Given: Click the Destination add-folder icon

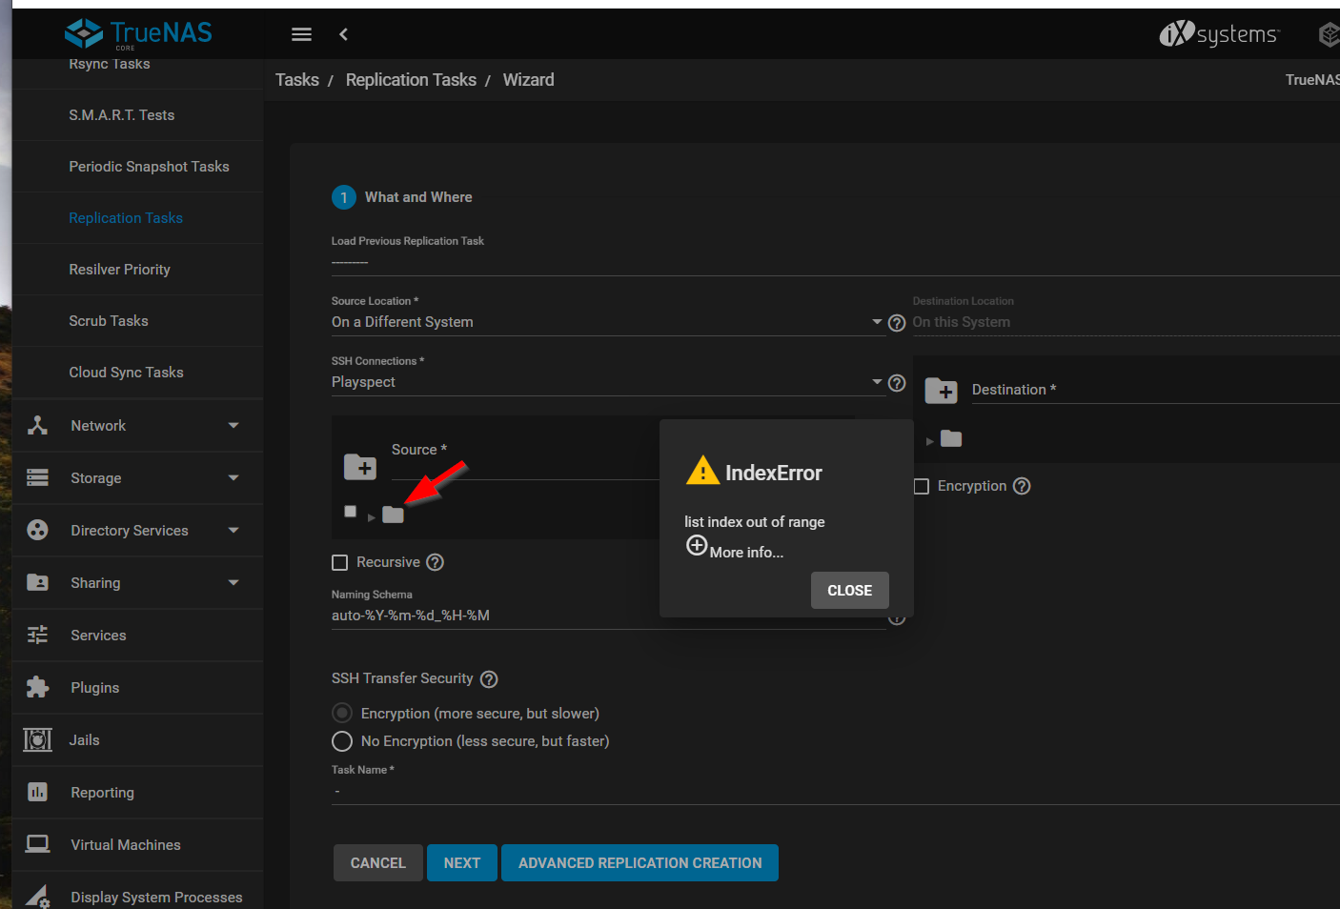Looking at the screenshot, I should point(942,391).
